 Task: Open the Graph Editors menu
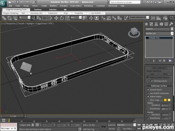[76, 6]
